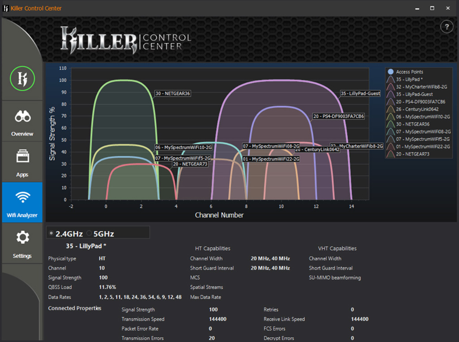The image size is (459, 342).
Task: Click the 20 - NETGEAR73 chart label
Action: click(190, 164)
